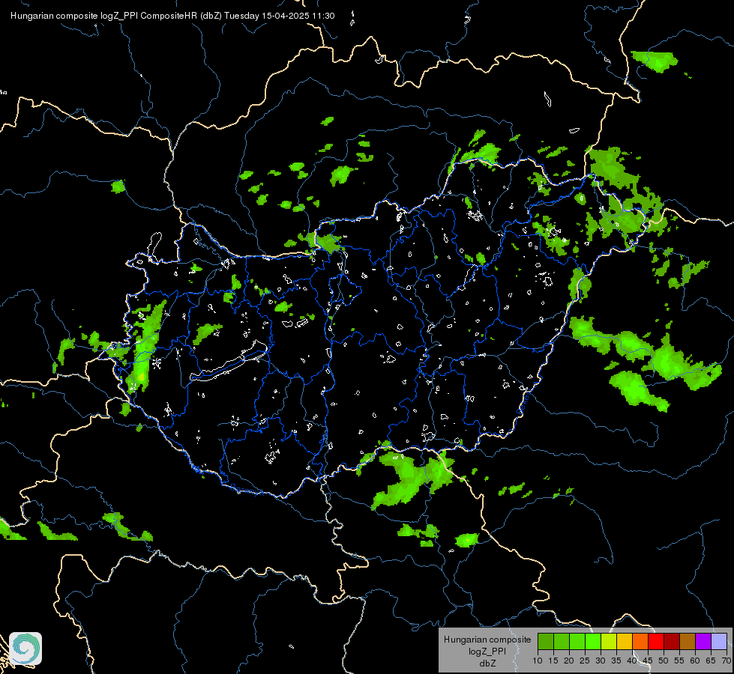Screen dimensions: 734x674
Task: Pick the yellow 35-40 dBZ swatch
Action: pyautogui.click(x=625, y=641)
